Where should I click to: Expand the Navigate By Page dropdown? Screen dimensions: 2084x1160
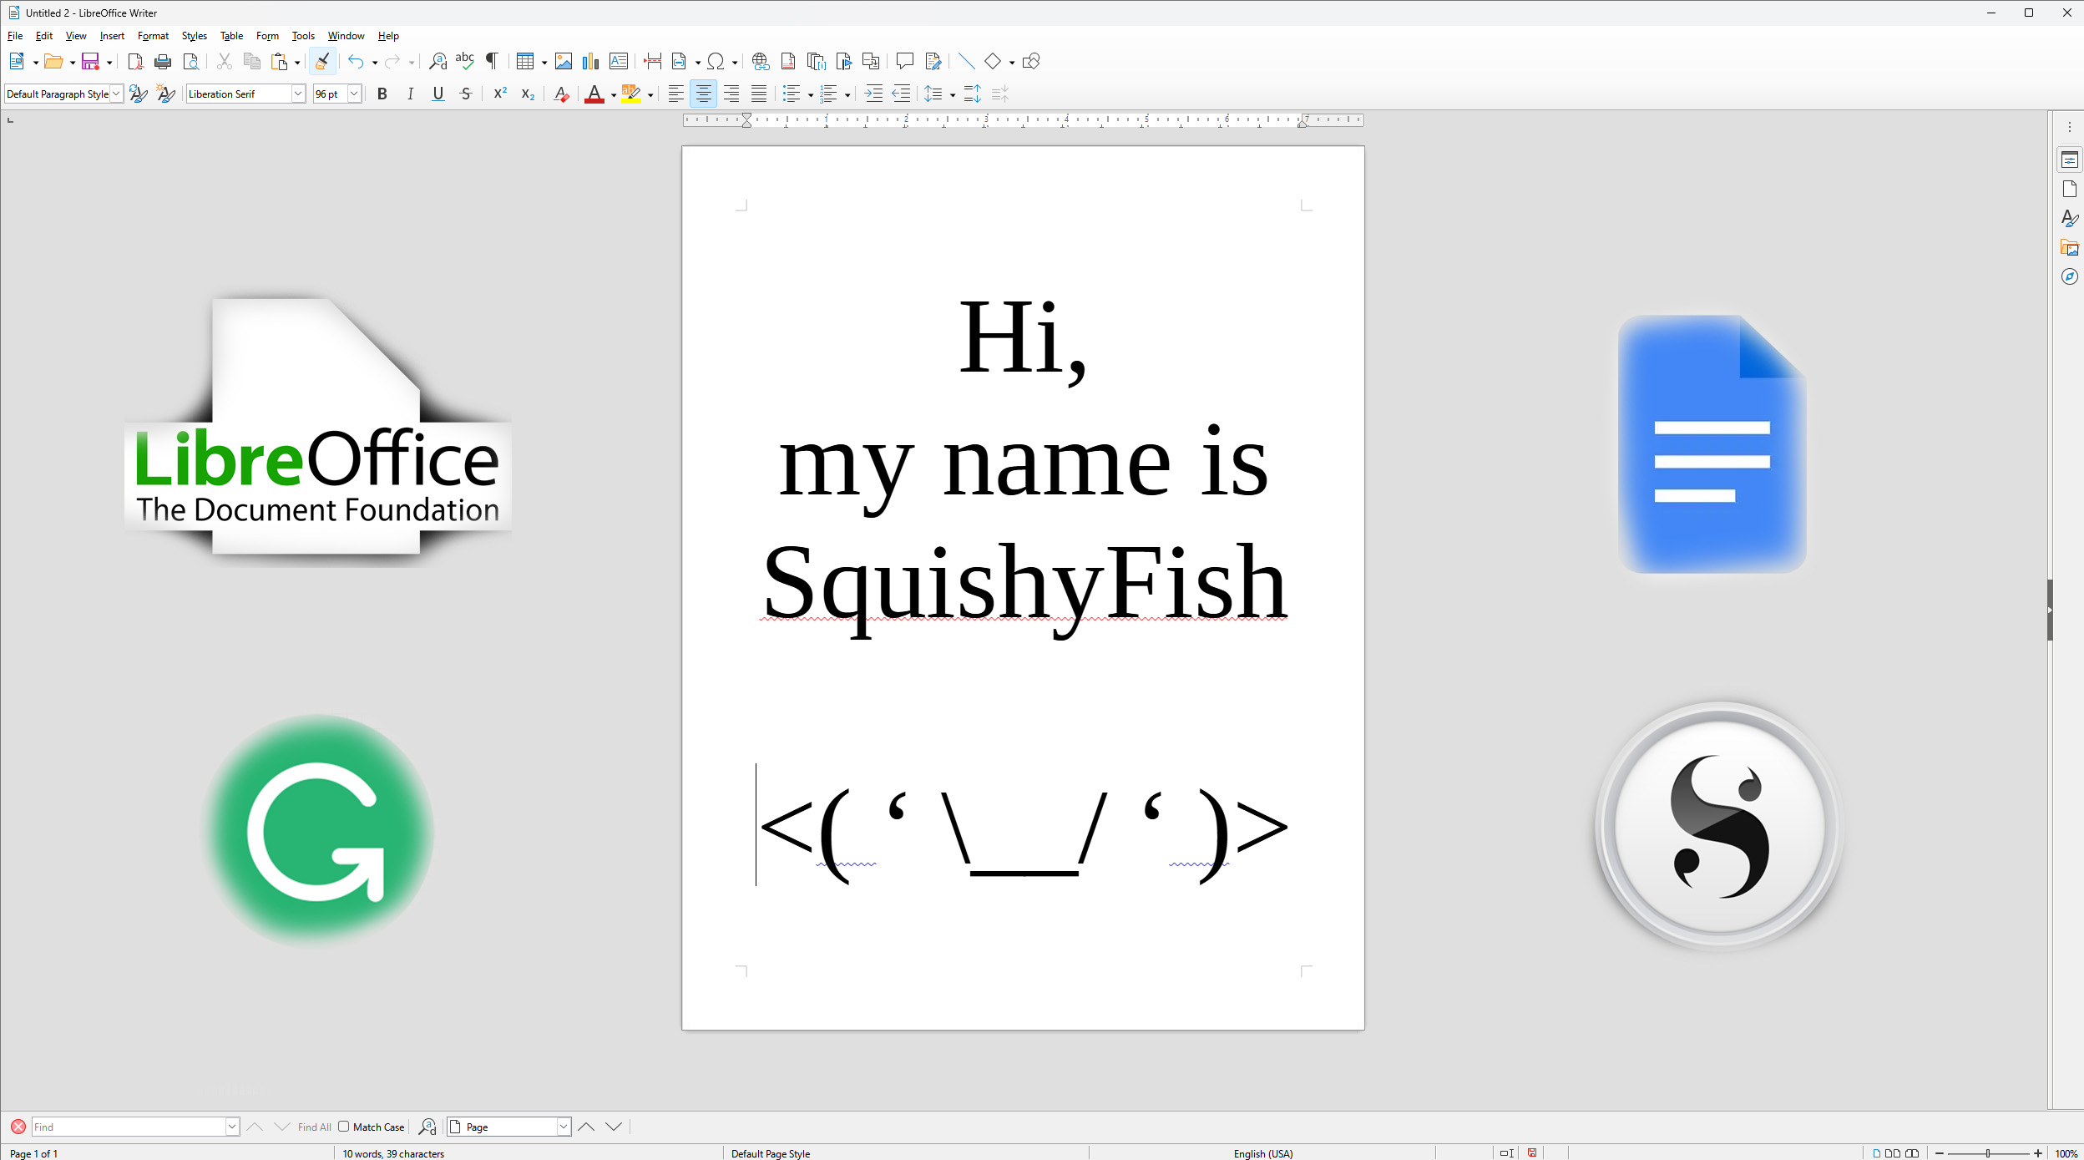[x=564, y=1127]
